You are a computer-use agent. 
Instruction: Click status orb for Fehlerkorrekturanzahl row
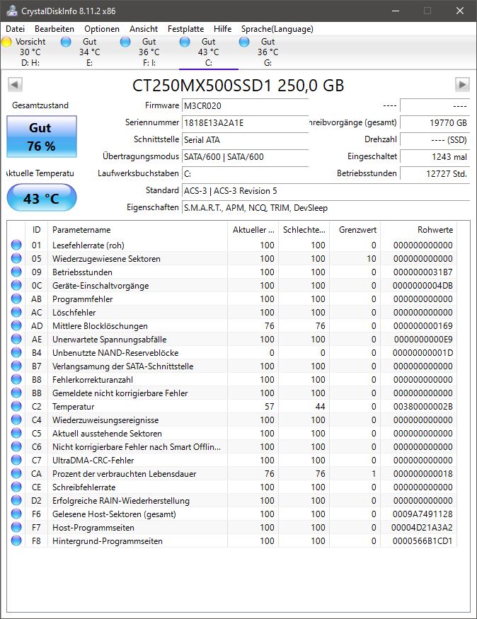[16, 379]
